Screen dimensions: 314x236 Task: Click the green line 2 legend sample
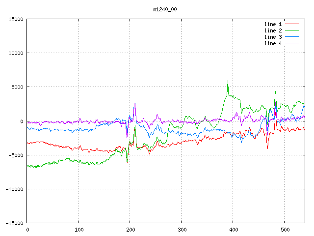292,30
